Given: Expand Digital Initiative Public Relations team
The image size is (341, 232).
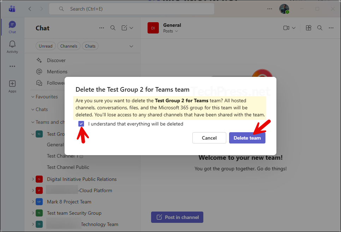Looking at the screenshot, I should (33, 179).
